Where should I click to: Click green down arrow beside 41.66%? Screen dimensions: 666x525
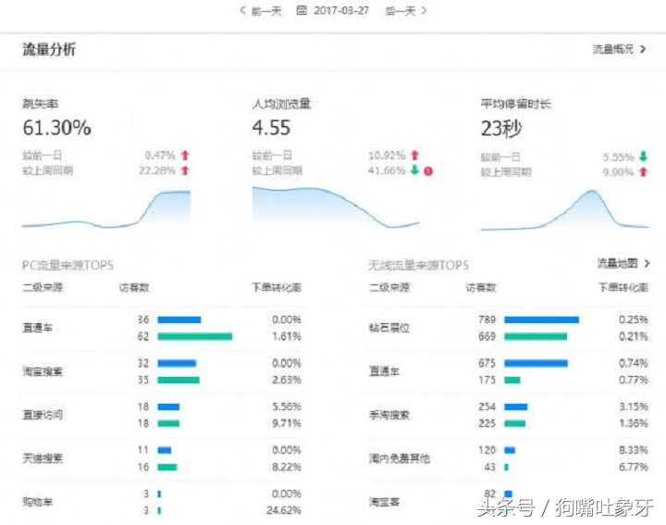(414, 170)
